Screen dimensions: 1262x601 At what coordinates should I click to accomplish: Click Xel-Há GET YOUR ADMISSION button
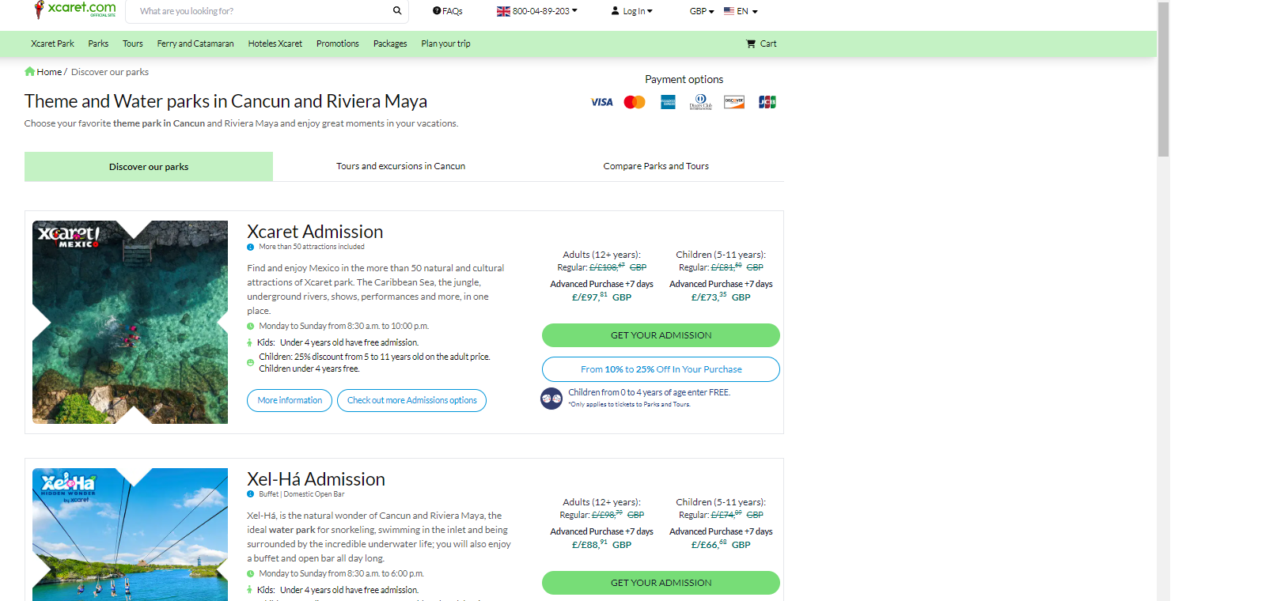coord(661,583)
